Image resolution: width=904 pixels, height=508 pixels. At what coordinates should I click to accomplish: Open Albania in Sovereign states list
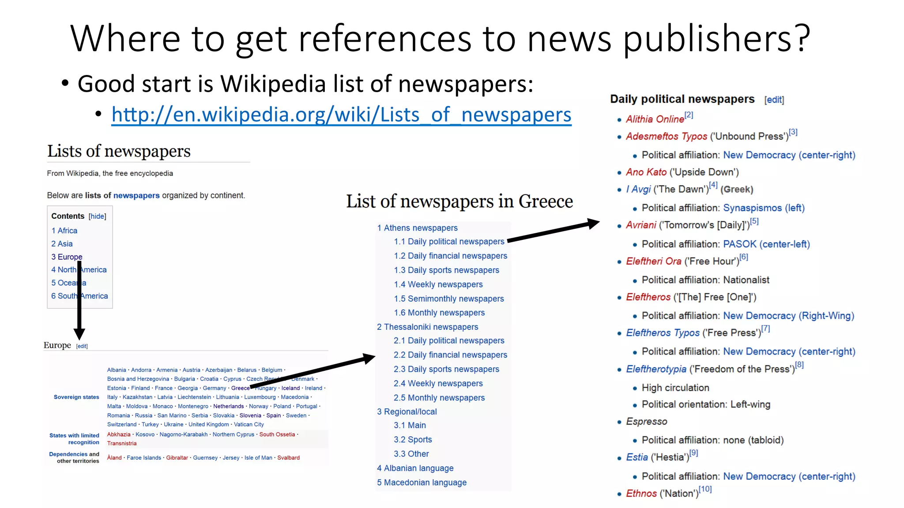[x=117, y=370]
